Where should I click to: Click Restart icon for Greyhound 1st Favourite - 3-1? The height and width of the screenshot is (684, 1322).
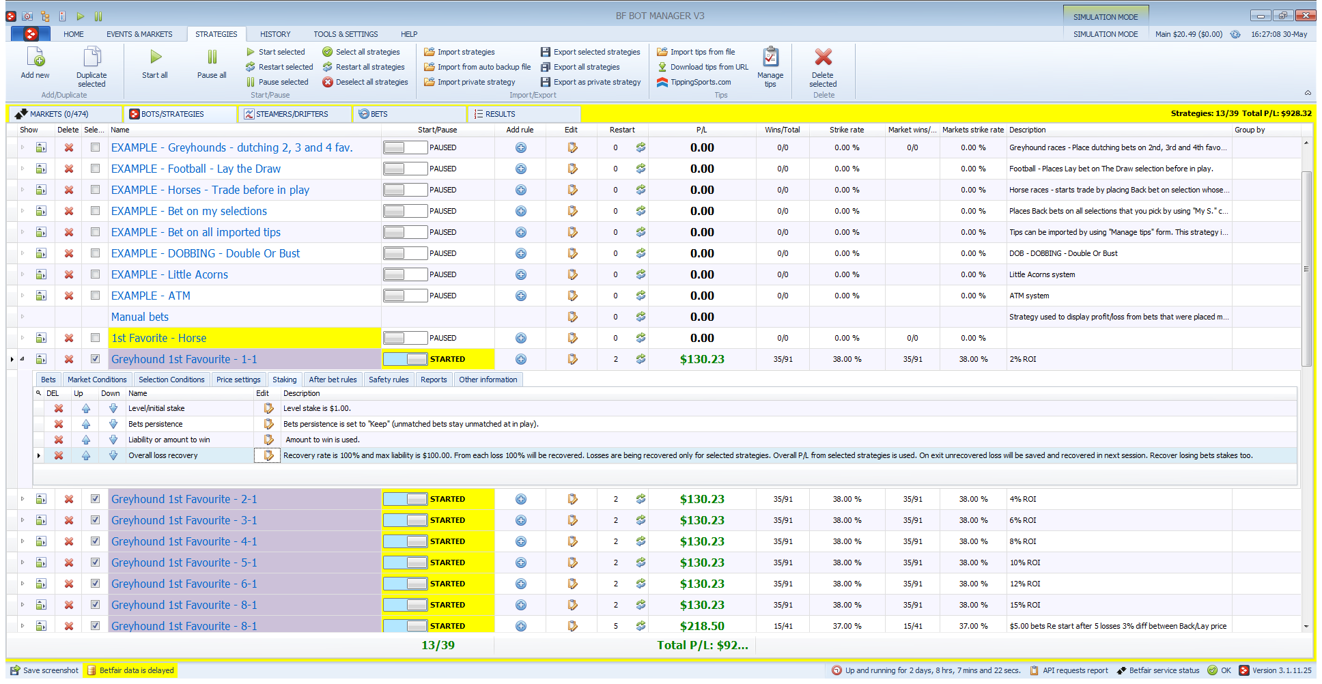(641, 520)
